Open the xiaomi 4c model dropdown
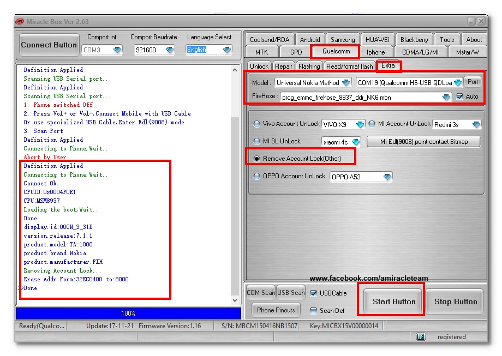 coord(355,142)
